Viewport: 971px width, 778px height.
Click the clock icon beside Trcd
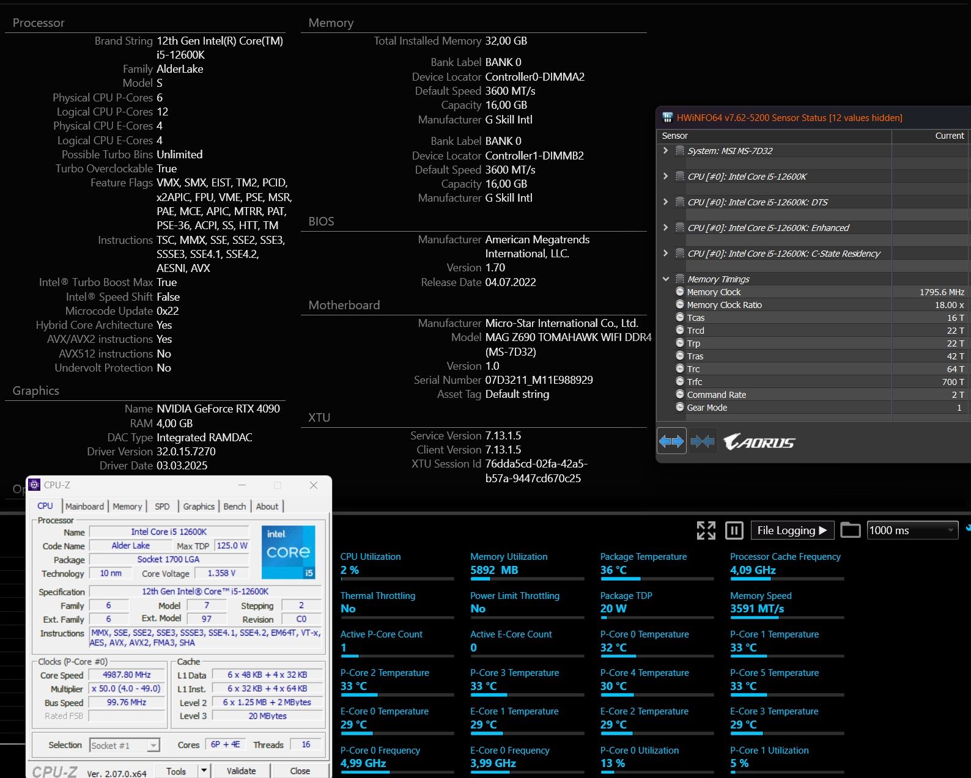click(x=680, y=330)
